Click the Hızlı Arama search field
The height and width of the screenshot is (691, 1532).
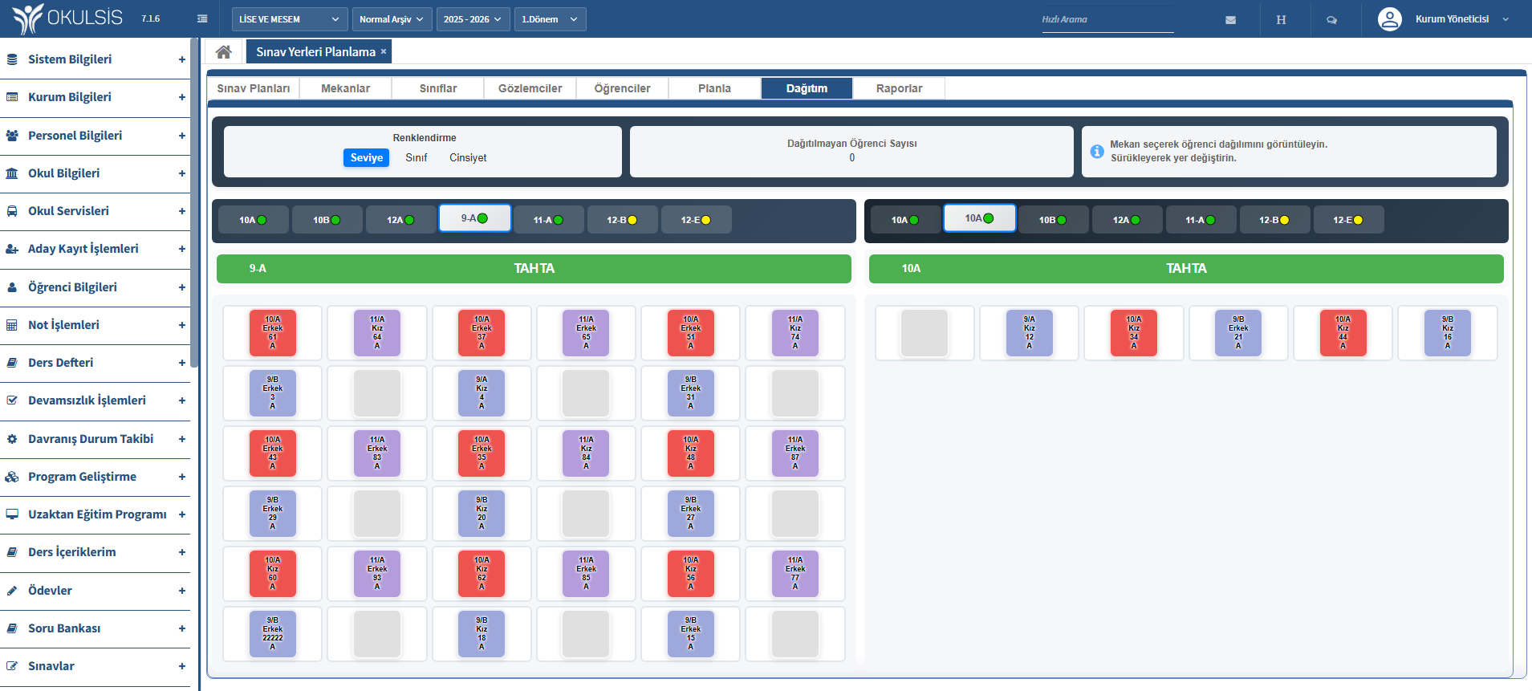1107,20
